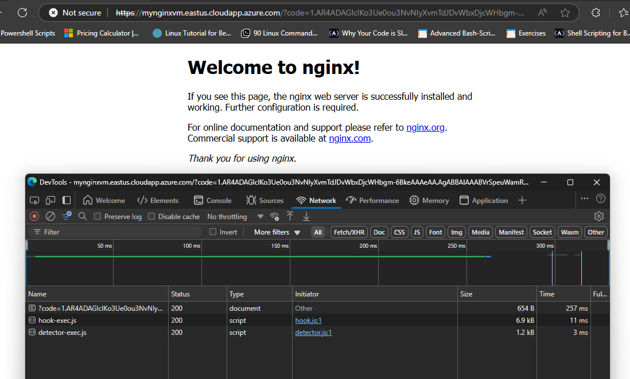Open network conditions Wi-Fi gear icon
Image resolution: width=630 pixels, height=379 pixels.
pos(274,217)
